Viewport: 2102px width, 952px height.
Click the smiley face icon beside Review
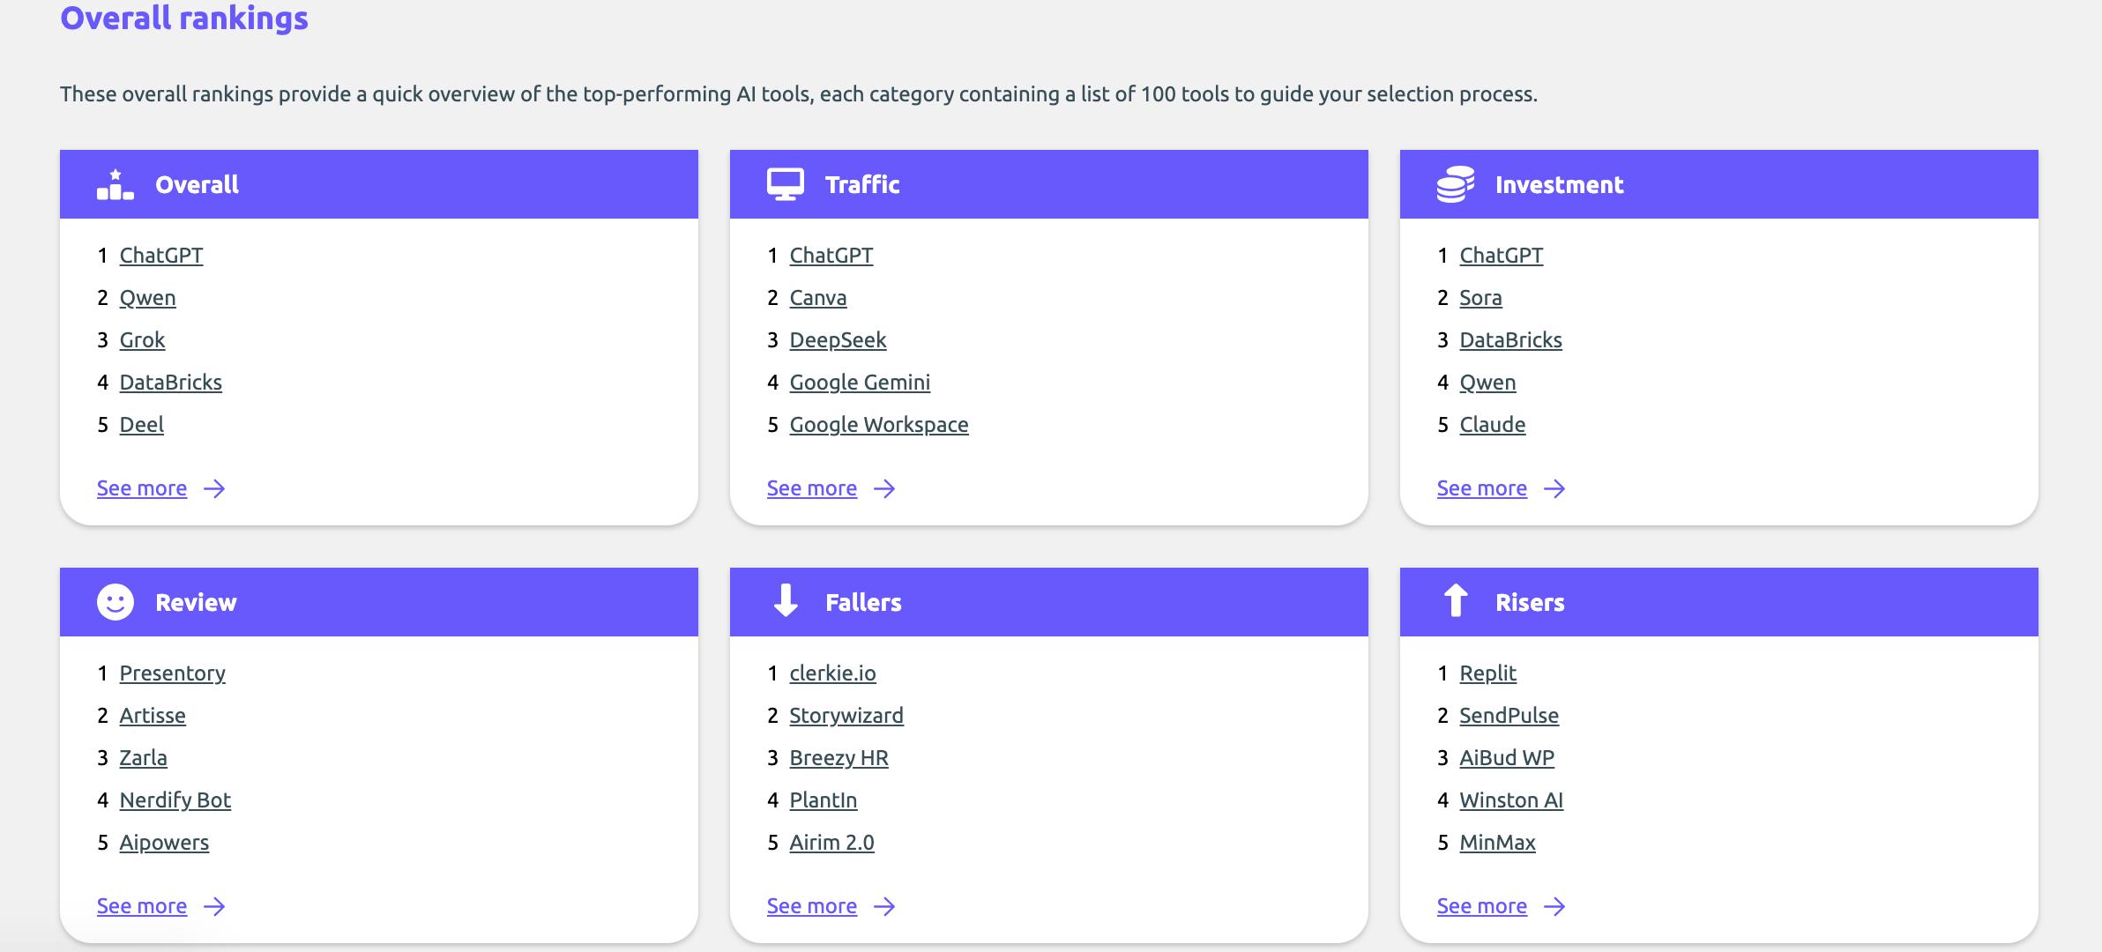[x=116, y=602]
